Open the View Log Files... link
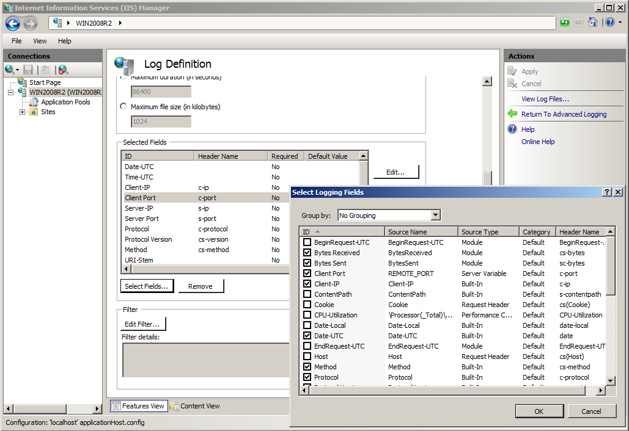Viewport: 629px width, 431px height. (x=545, y=99)
